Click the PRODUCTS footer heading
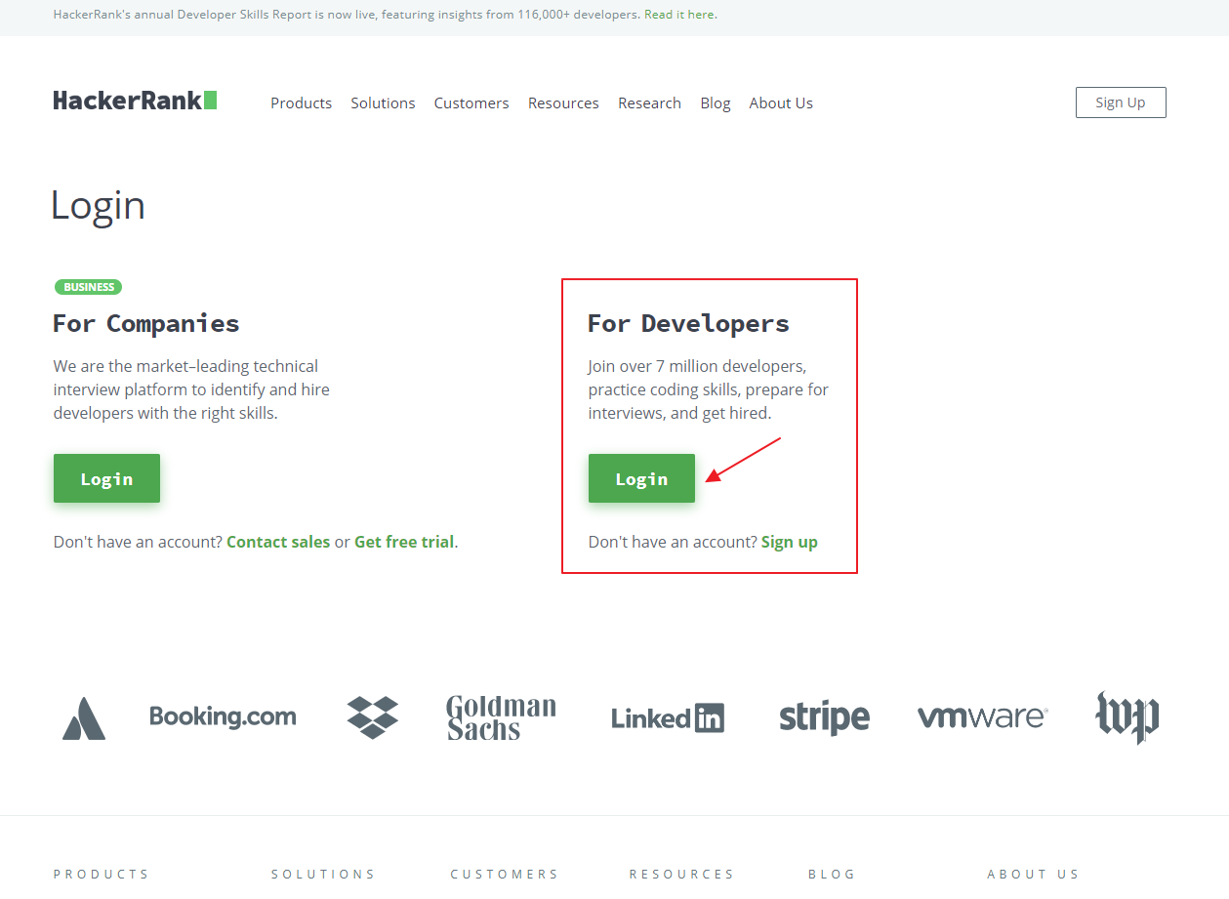 (x=102, y=875)
